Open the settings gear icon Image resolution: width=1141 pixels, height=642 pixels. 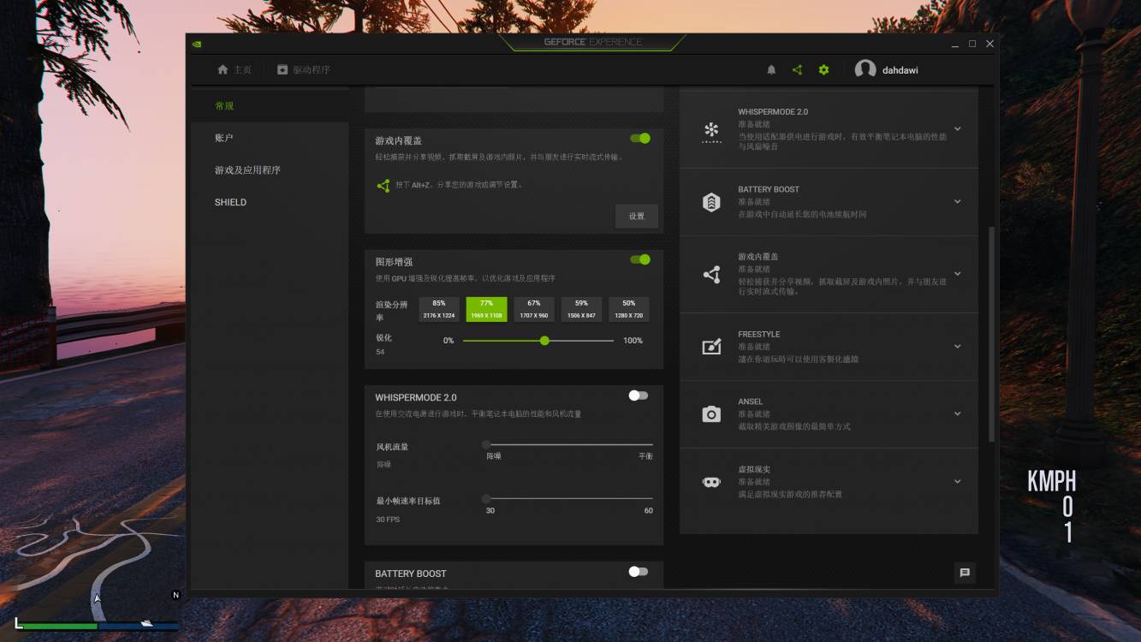click(x=823, y=70)
